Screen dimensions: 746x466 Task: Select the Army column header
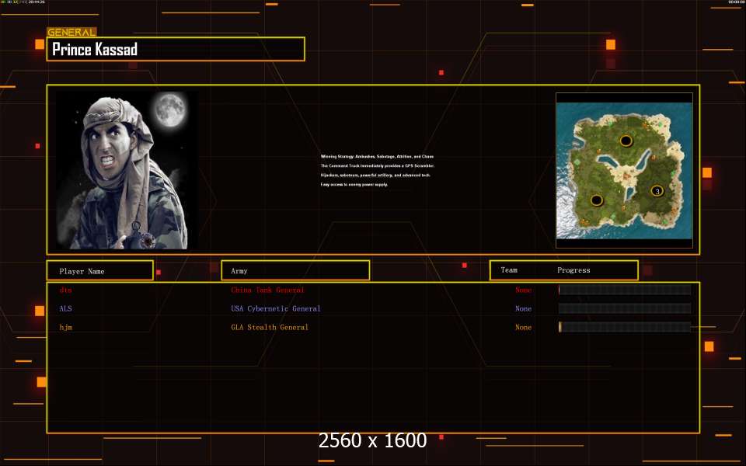[x=295, y=270]
